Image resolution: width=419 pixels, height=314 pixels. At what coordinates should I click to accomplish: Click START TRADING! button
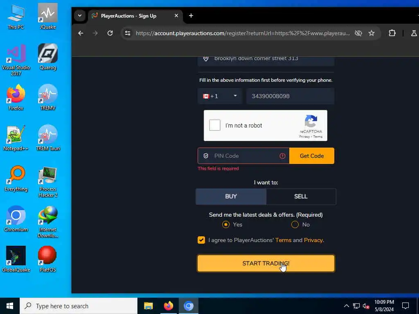(x=266, y=263)
